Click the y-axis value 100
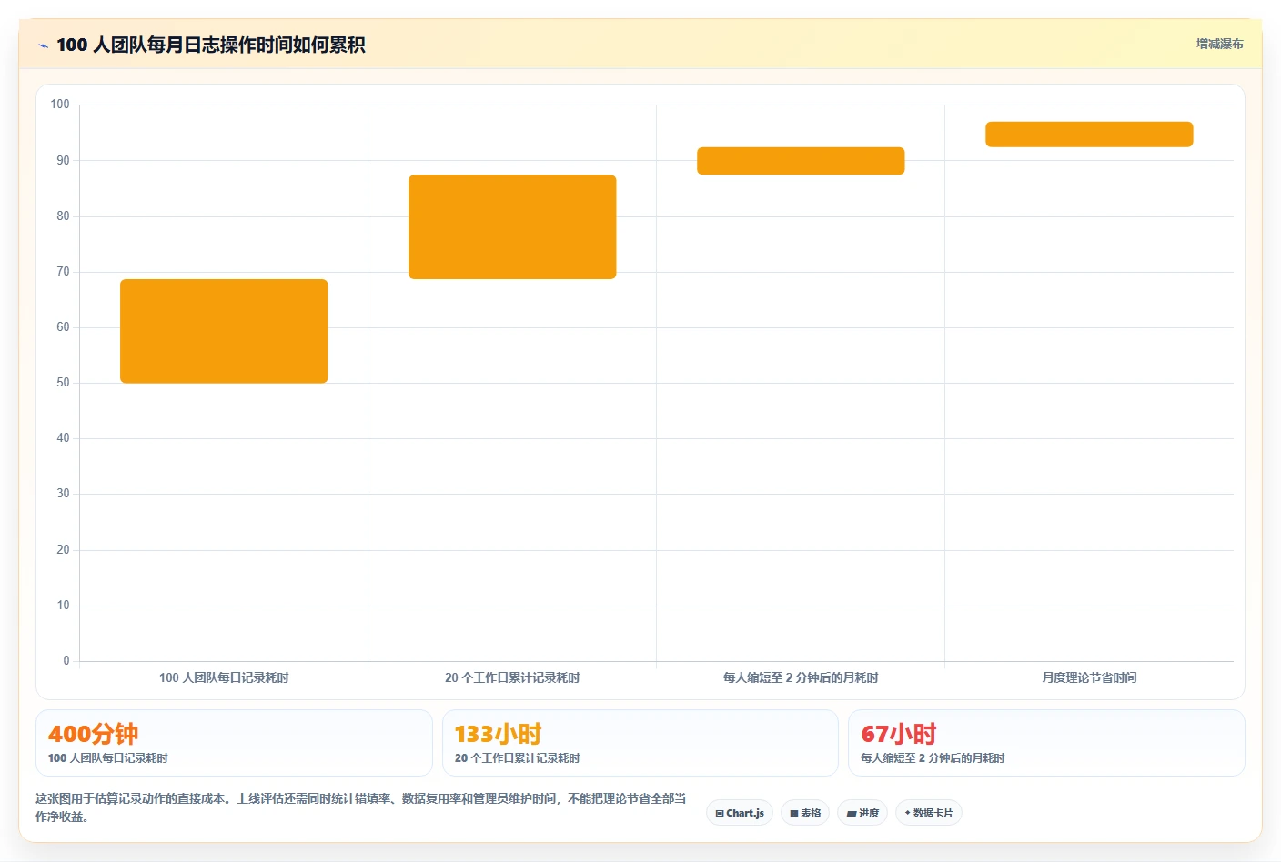This screenshot has width=1281, height=862. coord(60,105)
